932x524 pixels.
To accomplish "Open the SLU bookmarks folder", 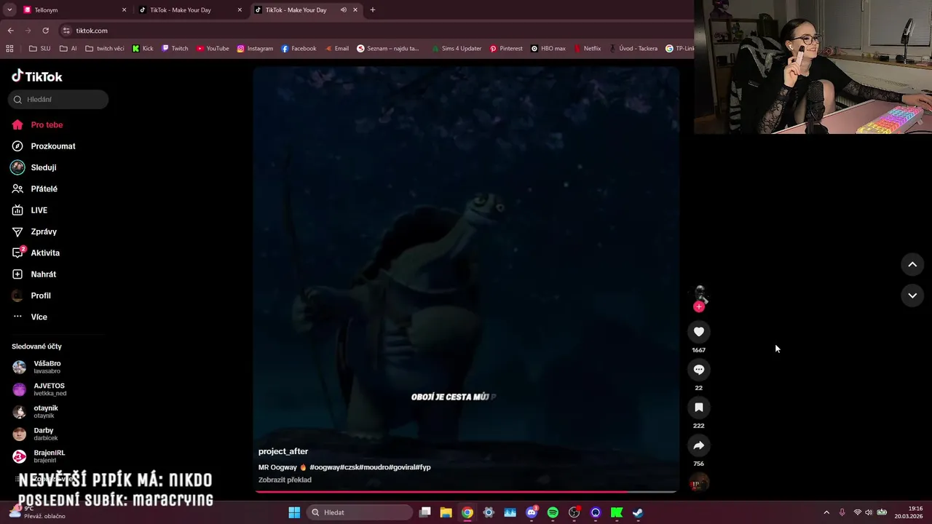I will tap(39, 49).
